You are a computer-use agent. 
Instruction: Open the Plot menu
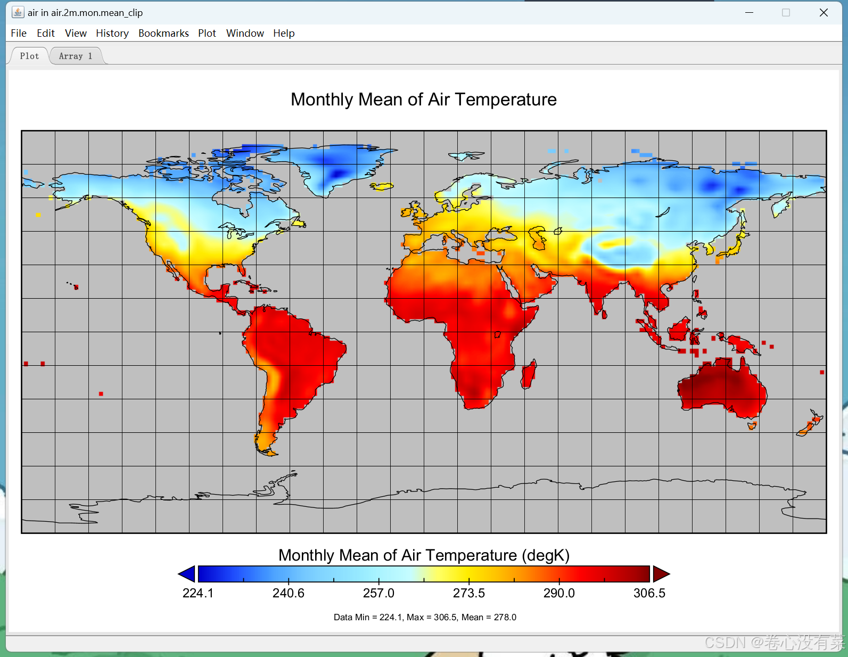click(x=207, y=33)
